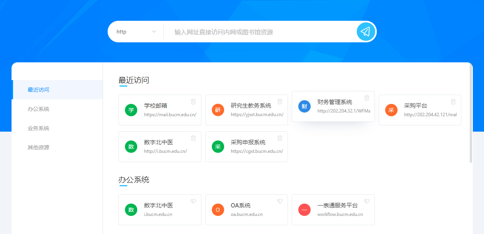Select 最近访问 in the sidebar

click(x=38, y=90)
